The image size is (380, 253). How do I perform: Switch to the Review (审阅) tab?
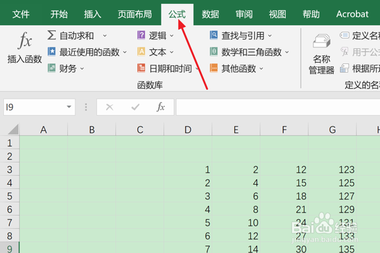244,14
